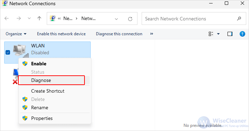Open the view options dropdown arrow
The width and height of the screenshot is (249, 131).
(x=219, y=34)
